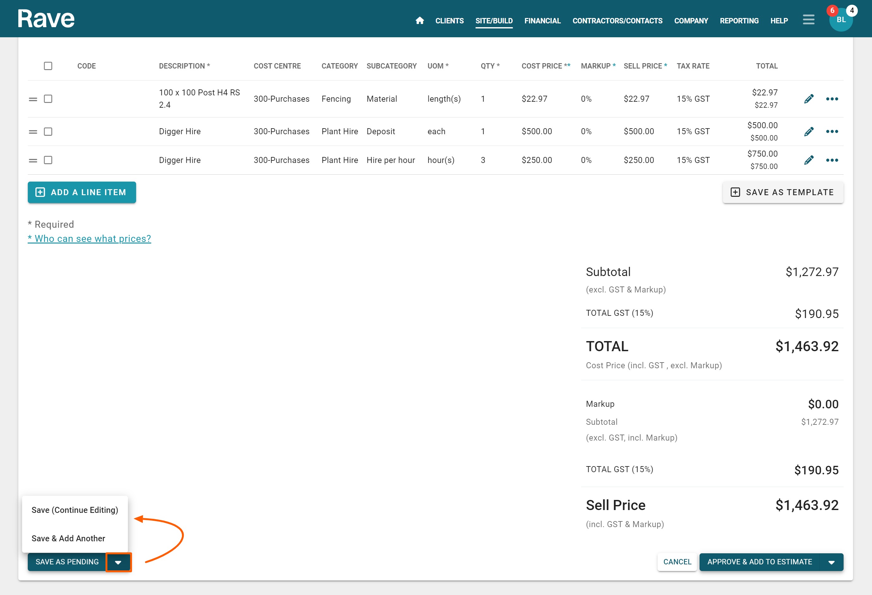The width and height of the screenshot is (872, 595).
Task: Click Add a Line Item button
Action: tap(82, 192)
